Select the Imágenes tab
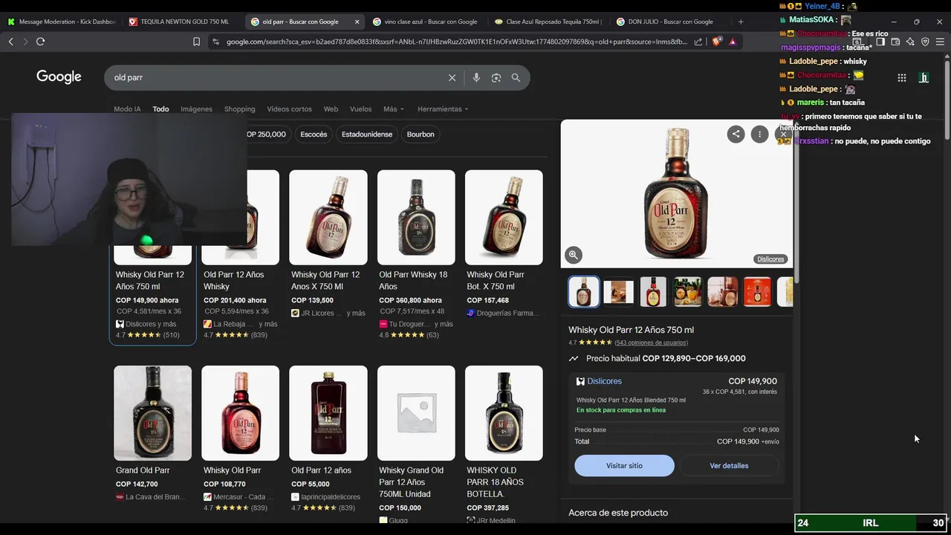 [x=196, y=109]
